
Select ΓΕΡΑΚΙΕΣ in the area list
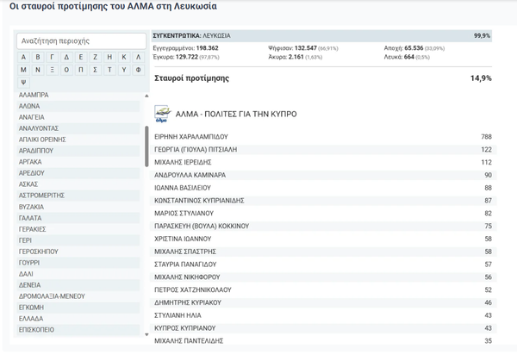[78, 229]
